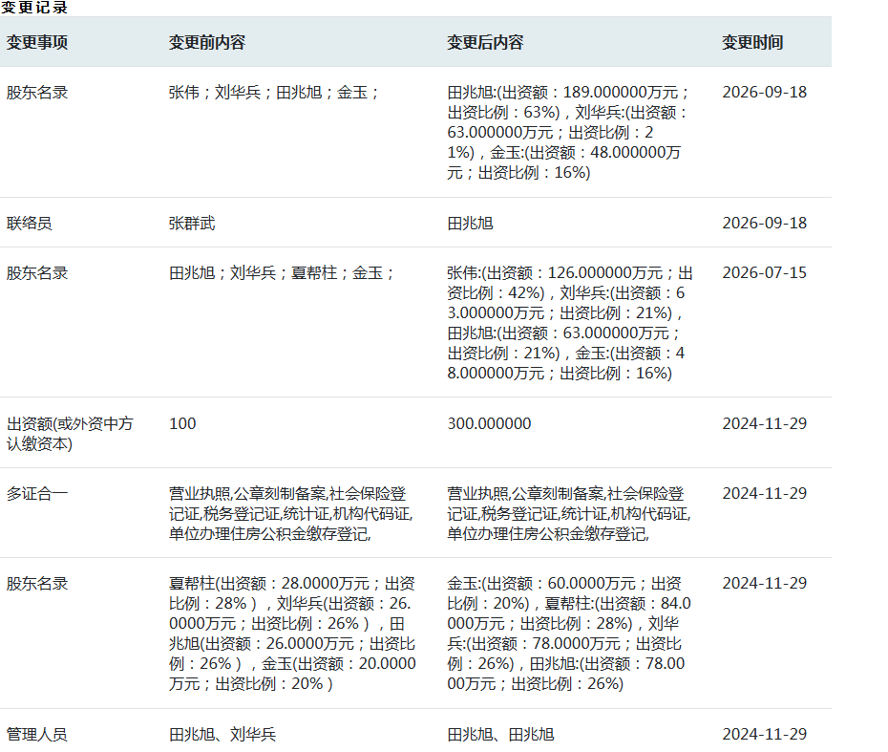Viewport: 888px width, 752px height.
Task: Click the 变更后内容 cell in the 多证合一 row
Action: 569,514
